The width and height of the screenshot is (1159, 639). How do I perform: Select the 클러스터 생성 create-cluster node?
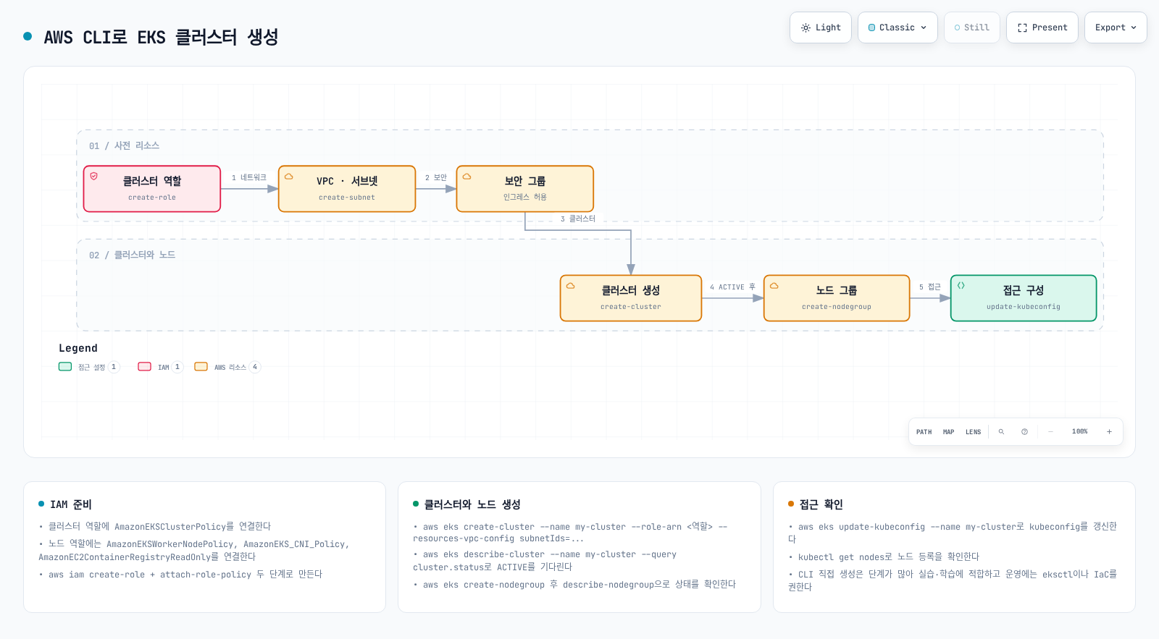[631, 298]
